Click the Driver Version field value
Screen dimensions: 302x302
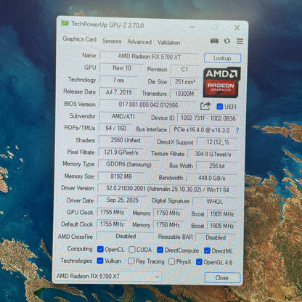click(x=167, y=189)
